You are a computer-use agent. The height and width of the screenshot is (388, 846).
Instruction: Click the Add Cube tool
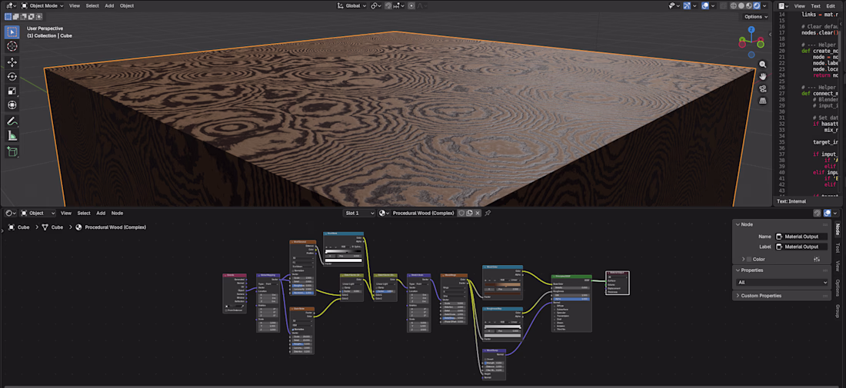[12, 151]
